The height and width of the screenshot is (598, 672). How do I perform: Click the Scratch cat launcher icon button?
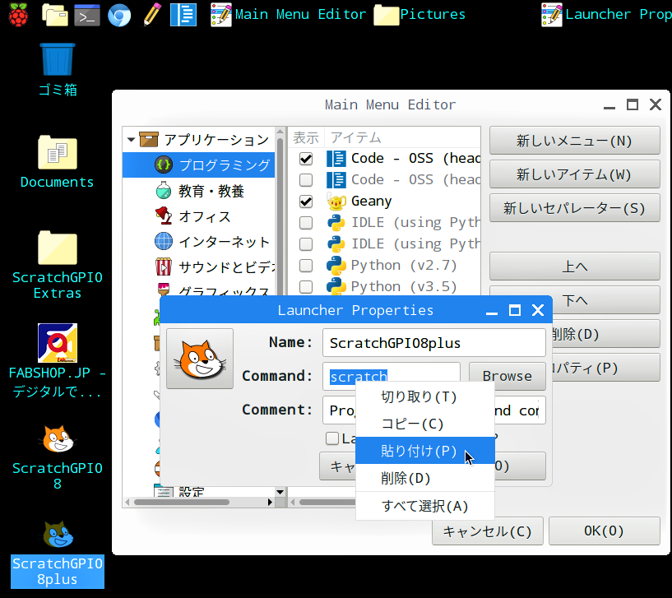pos(200,359)
